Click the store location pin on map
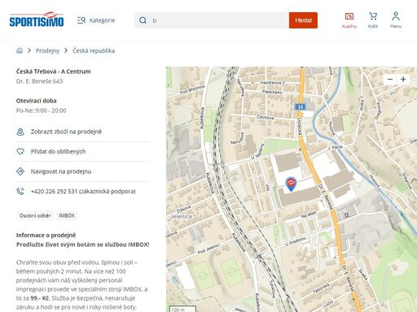This screenshot has width=417, height=312. (291, 184)
